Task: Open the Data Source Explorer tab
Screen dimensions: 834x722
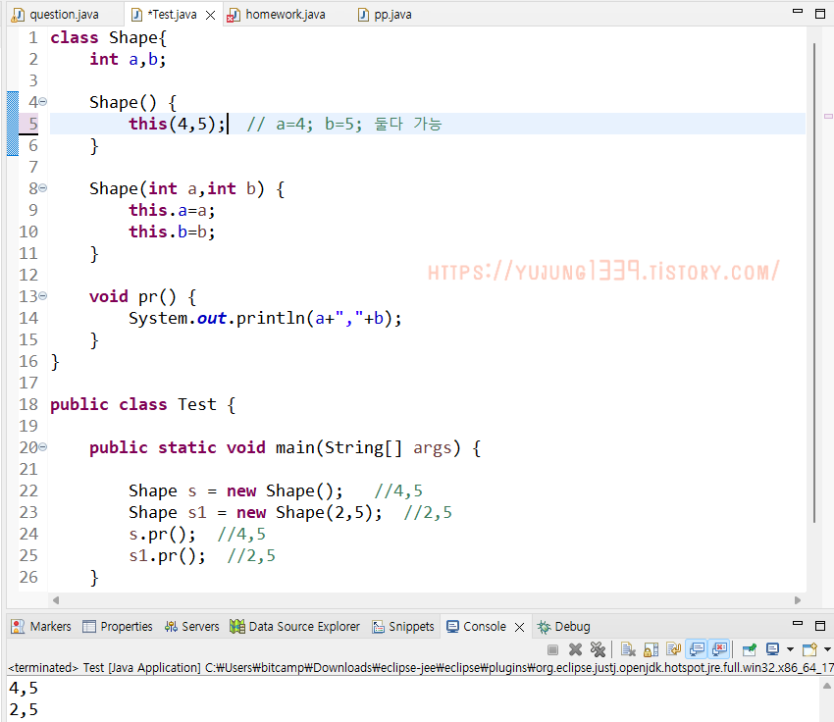Action: tap(294, 626)
